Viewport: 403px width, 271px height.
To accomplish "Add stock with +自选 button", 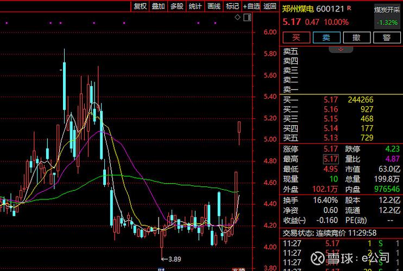I will point(251,6).
